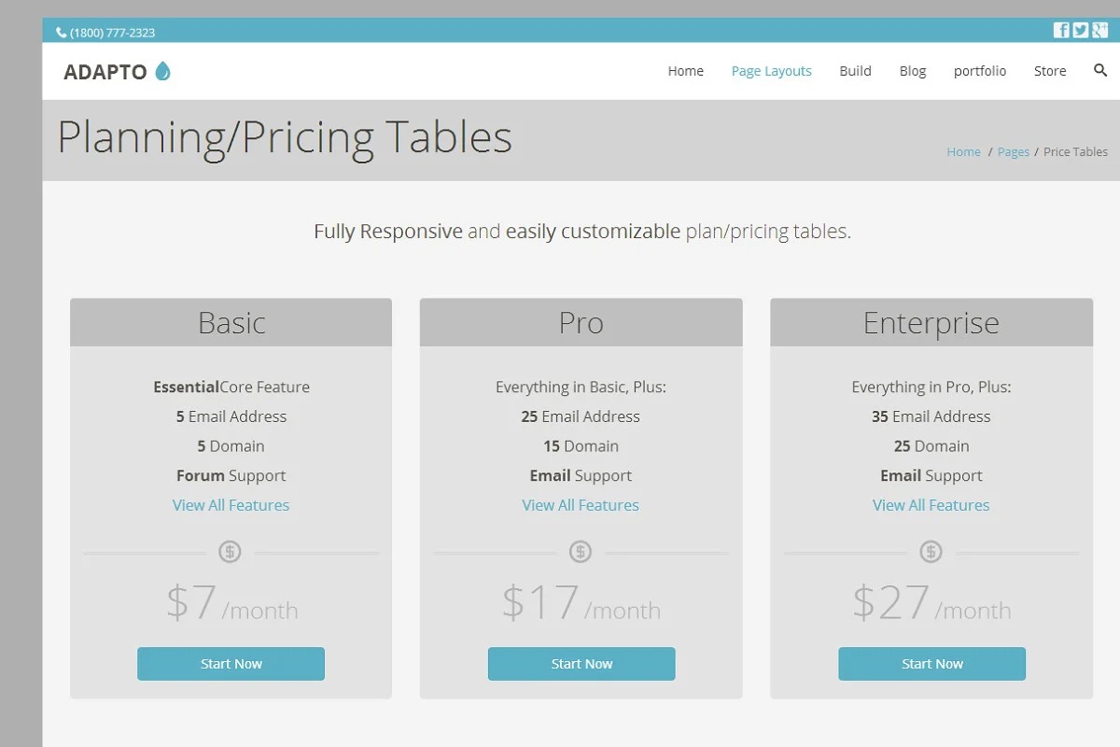This screenshot has height=747, width=1120.
Task: Click the dollar icon in Basic plan
Action: 230,552
